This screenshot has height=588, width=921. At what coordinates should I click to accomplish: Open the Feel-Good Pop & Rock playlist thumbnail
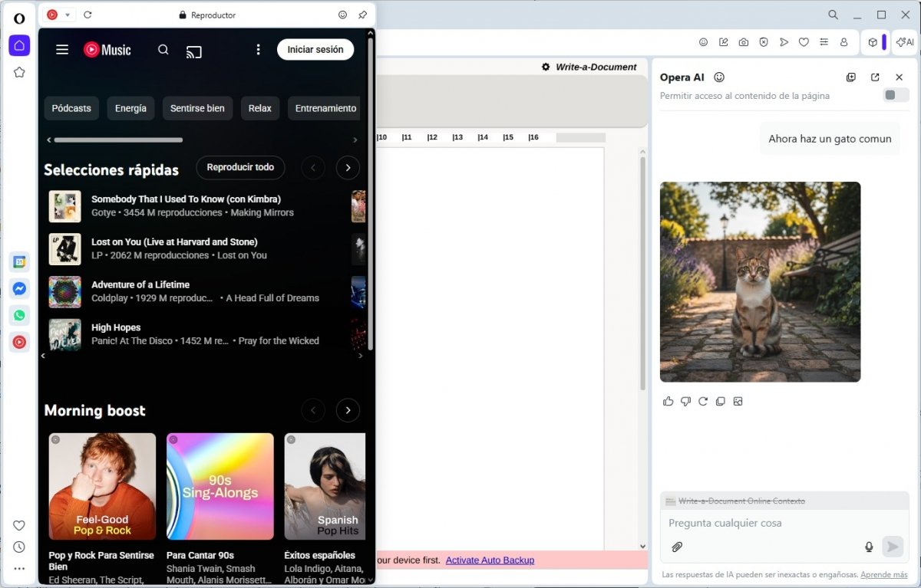coord(101,486)
